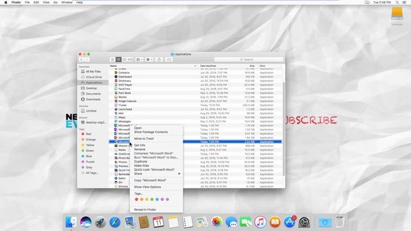The image size is (411, 231).
Task: Click the Share toolbar button
Action: coord(159,60)
